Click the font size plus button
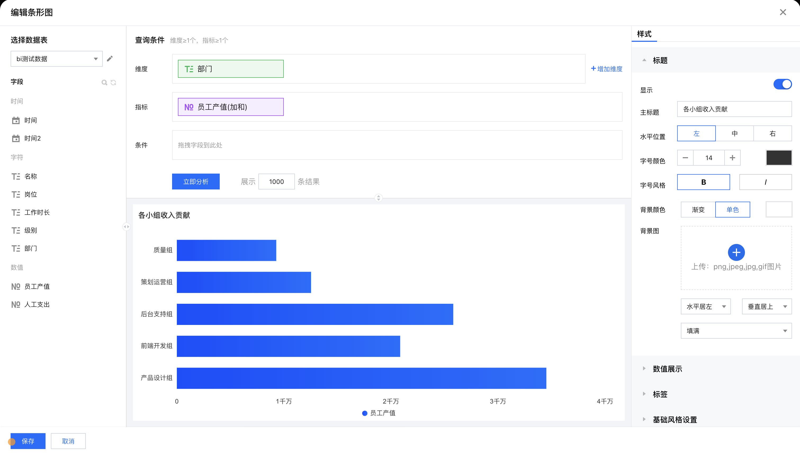 (732, 158)
